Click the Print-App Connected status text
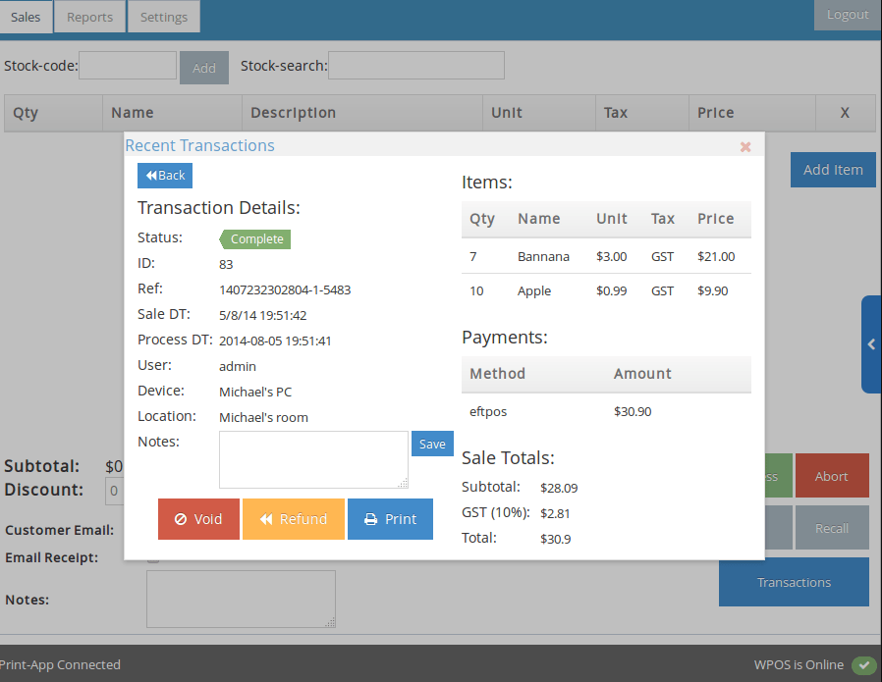 click(60, 664)
